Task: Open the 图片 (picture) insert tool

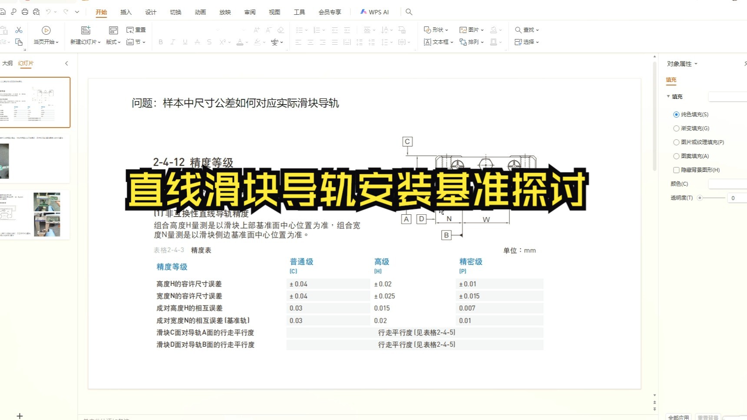Action: click(x=471, y=30)
